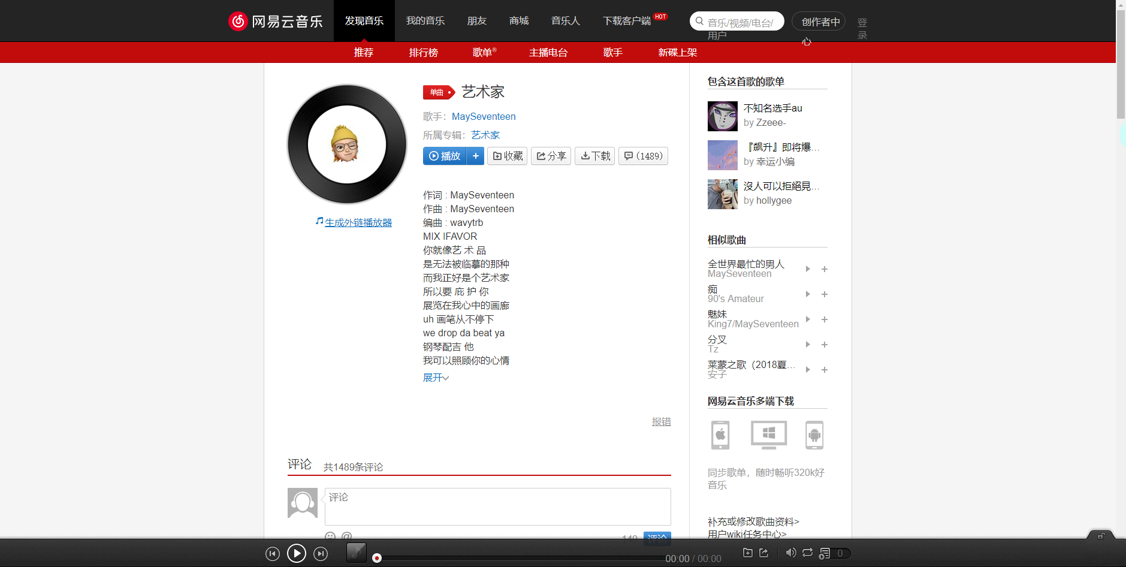Image resolution: width=1126 pixels, height=567 pixels.
Task: Skip to previous track in player bar
Action: pyautogui.click(x=273, y=554)
